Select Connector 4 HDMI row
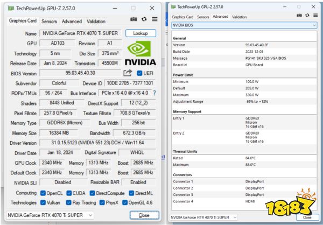 coord(244,201)
